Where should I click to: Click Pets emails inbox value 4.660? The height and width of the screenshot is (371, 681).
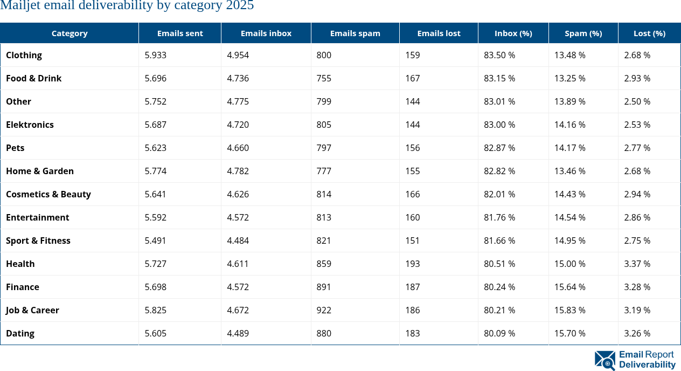pyautogui.click(x=238, y=148)
